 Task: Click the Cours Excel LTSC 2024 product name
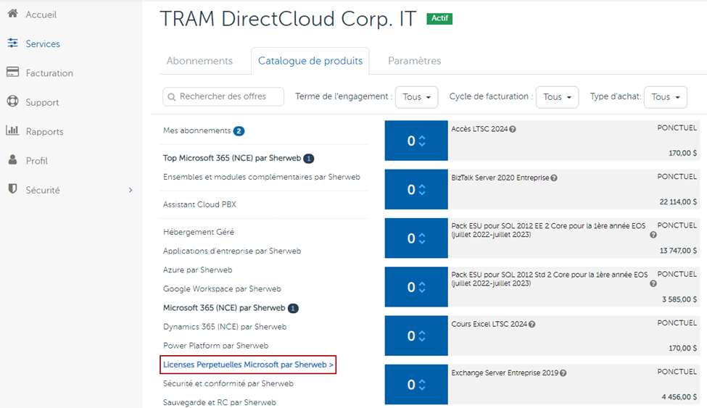point(489,324)
